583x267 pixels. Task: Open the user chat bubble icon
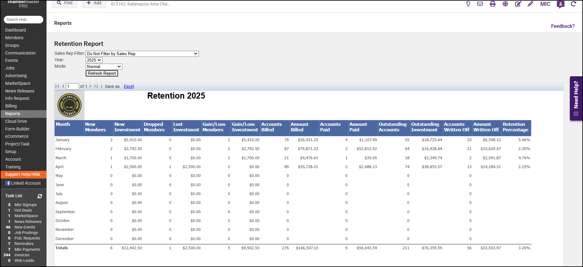[560, 4]
